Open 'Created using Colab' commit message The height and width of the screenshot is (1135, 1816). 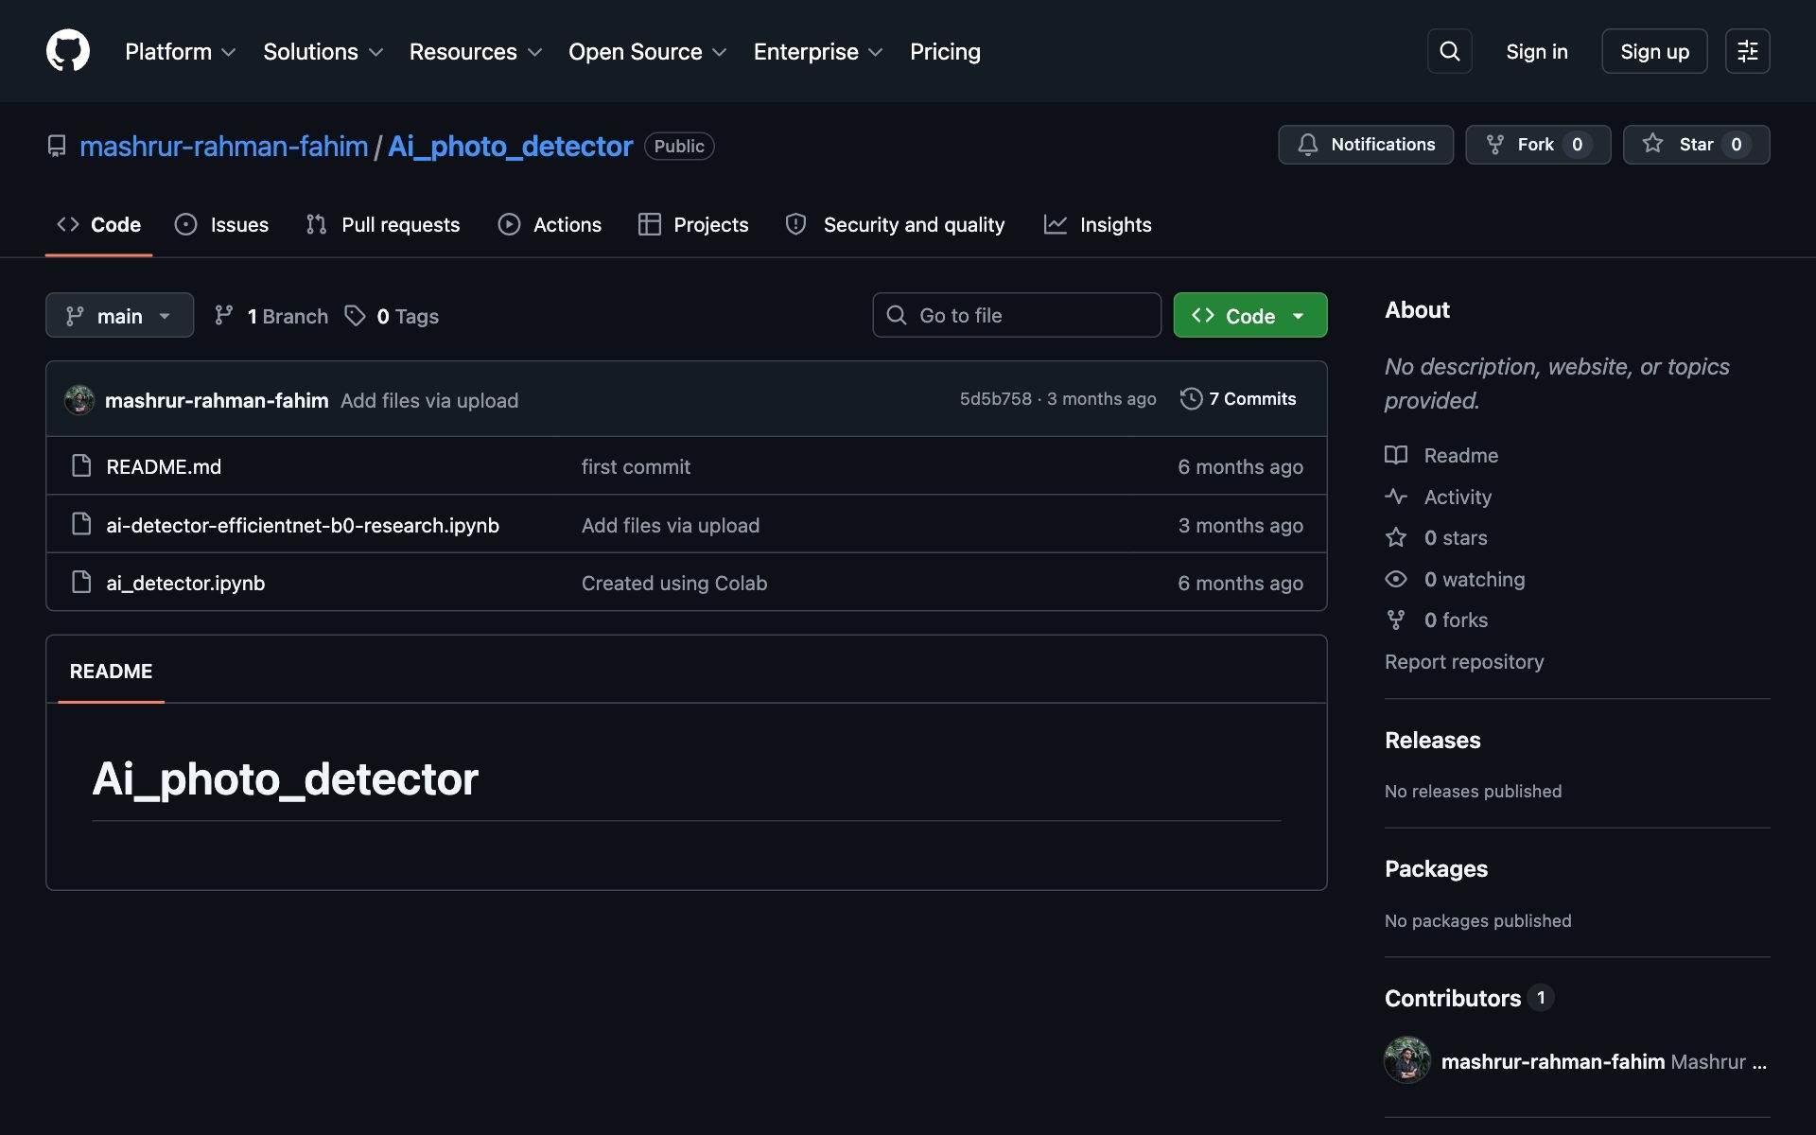674,583
